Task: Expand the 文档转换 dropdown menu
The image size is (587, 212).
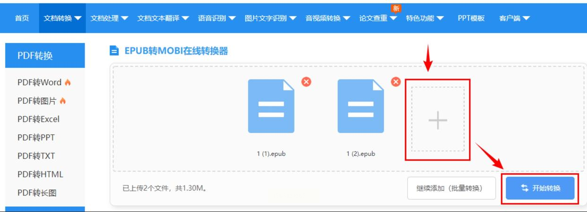Action: tap(62, 18)
